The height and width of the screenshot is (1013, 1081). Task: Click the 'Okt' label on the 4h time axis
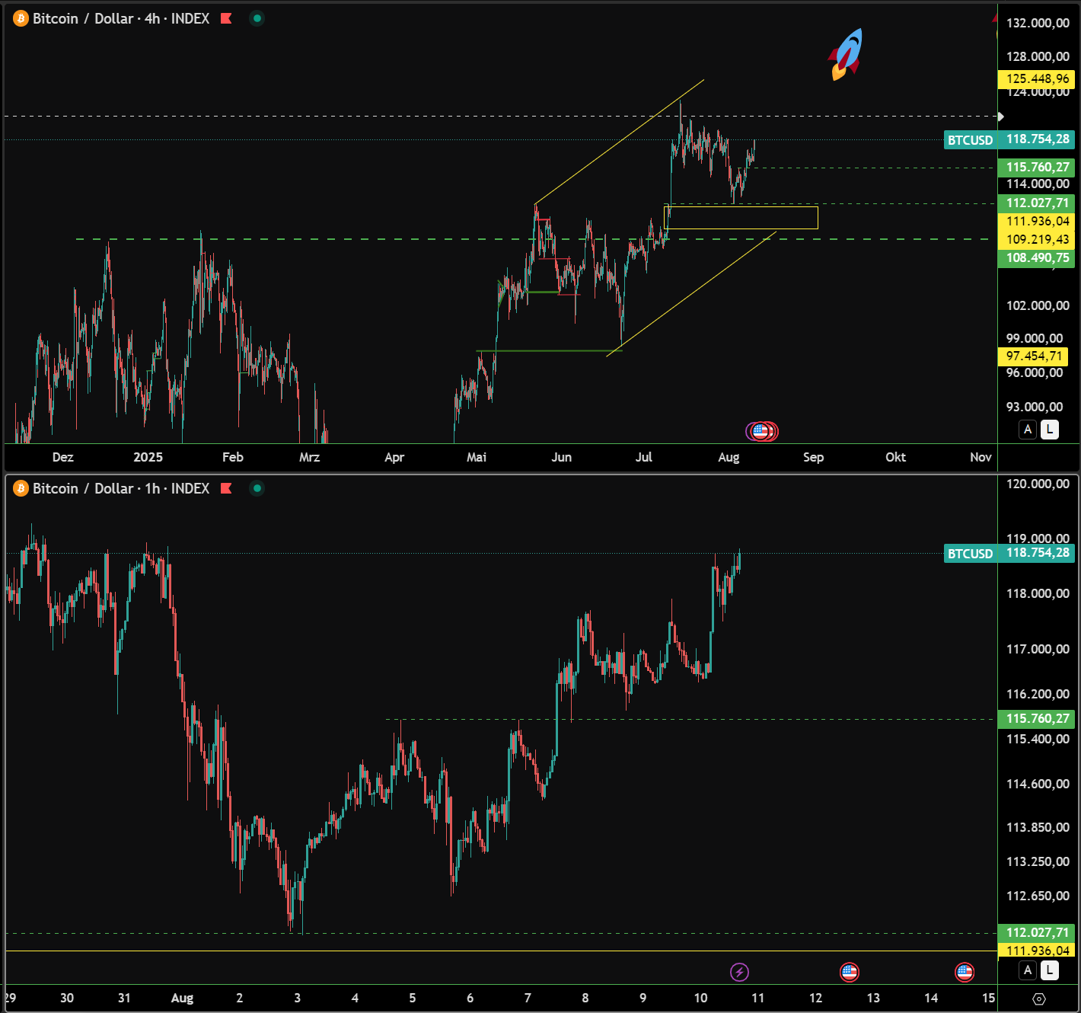(x=895, y=457)
